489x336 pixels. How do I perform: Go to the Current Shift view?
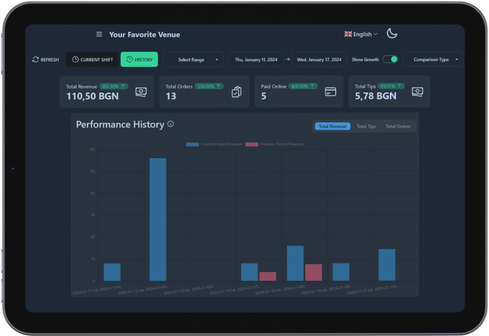(x=93, y=59)
